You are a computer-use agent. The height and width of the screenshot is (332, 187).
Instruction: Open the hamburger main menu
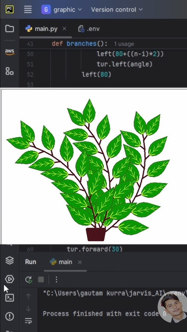(28, 10)
